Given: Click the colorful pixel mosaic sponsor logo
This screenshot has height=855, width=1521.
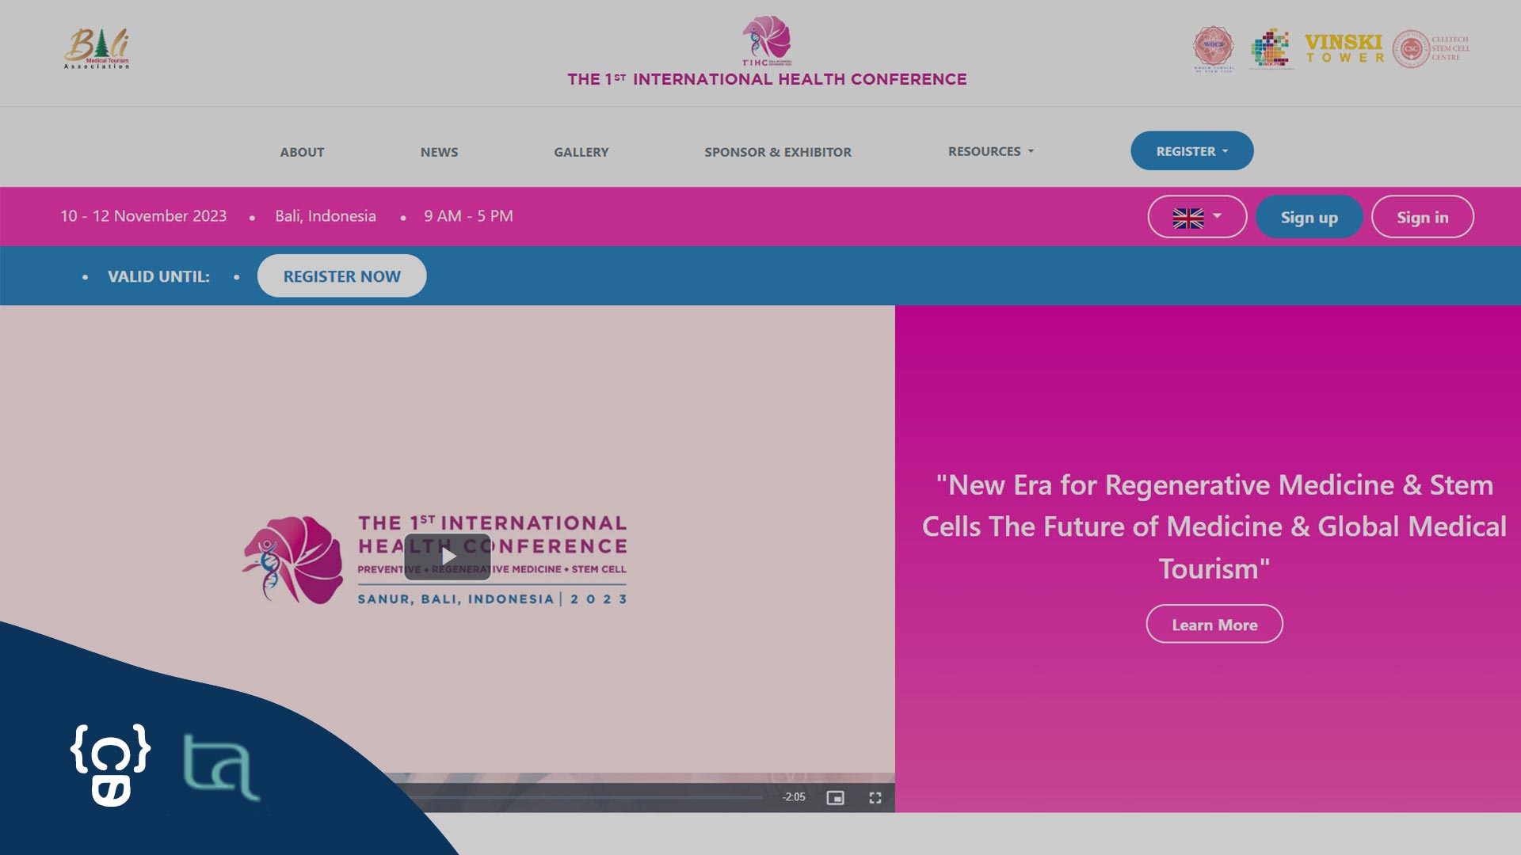Looking at the screenshot, I should [1271, 48].
